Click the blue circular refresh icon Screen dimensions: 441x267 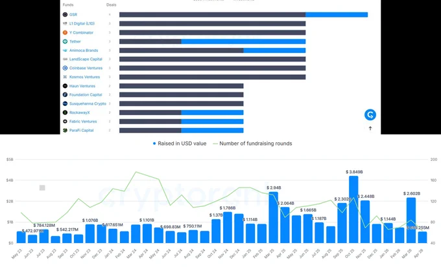(x=370, y=114)
